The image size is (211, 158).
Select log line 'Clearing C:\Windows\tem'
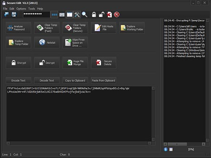[x=184, y=50]
